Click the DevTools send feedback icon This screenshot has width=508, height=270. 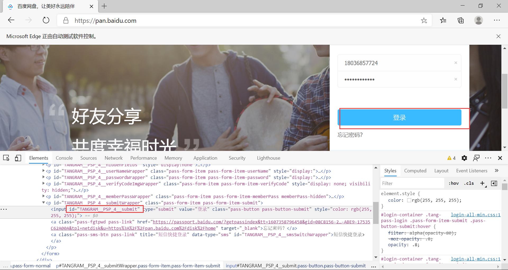click(x=476, y=158)
